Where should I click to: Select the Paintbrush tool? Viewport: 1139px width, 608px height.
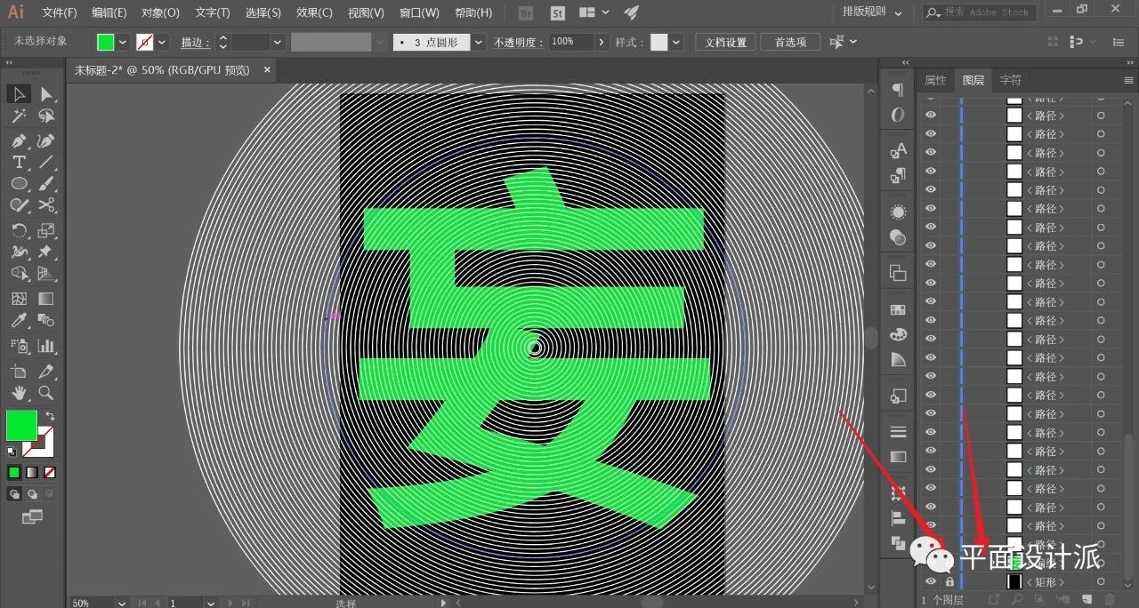[x=46, y=183]
